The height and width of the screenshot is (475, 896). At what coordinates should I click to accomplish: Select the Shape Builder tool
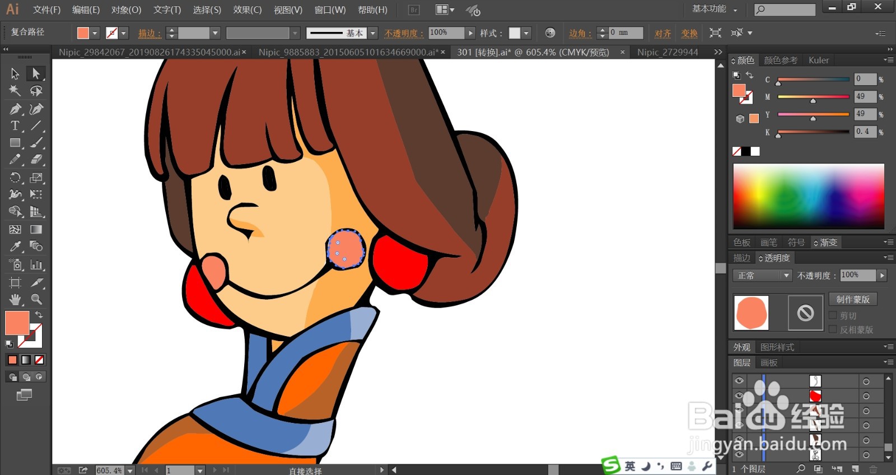pyautogui.click(x=15, y=212)
